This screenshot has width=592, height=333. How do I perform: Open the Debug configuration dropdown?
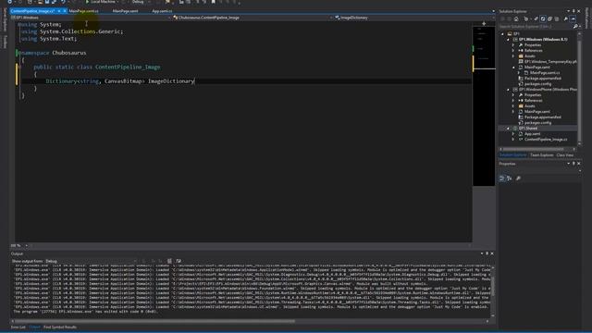[x=139, y=2]
